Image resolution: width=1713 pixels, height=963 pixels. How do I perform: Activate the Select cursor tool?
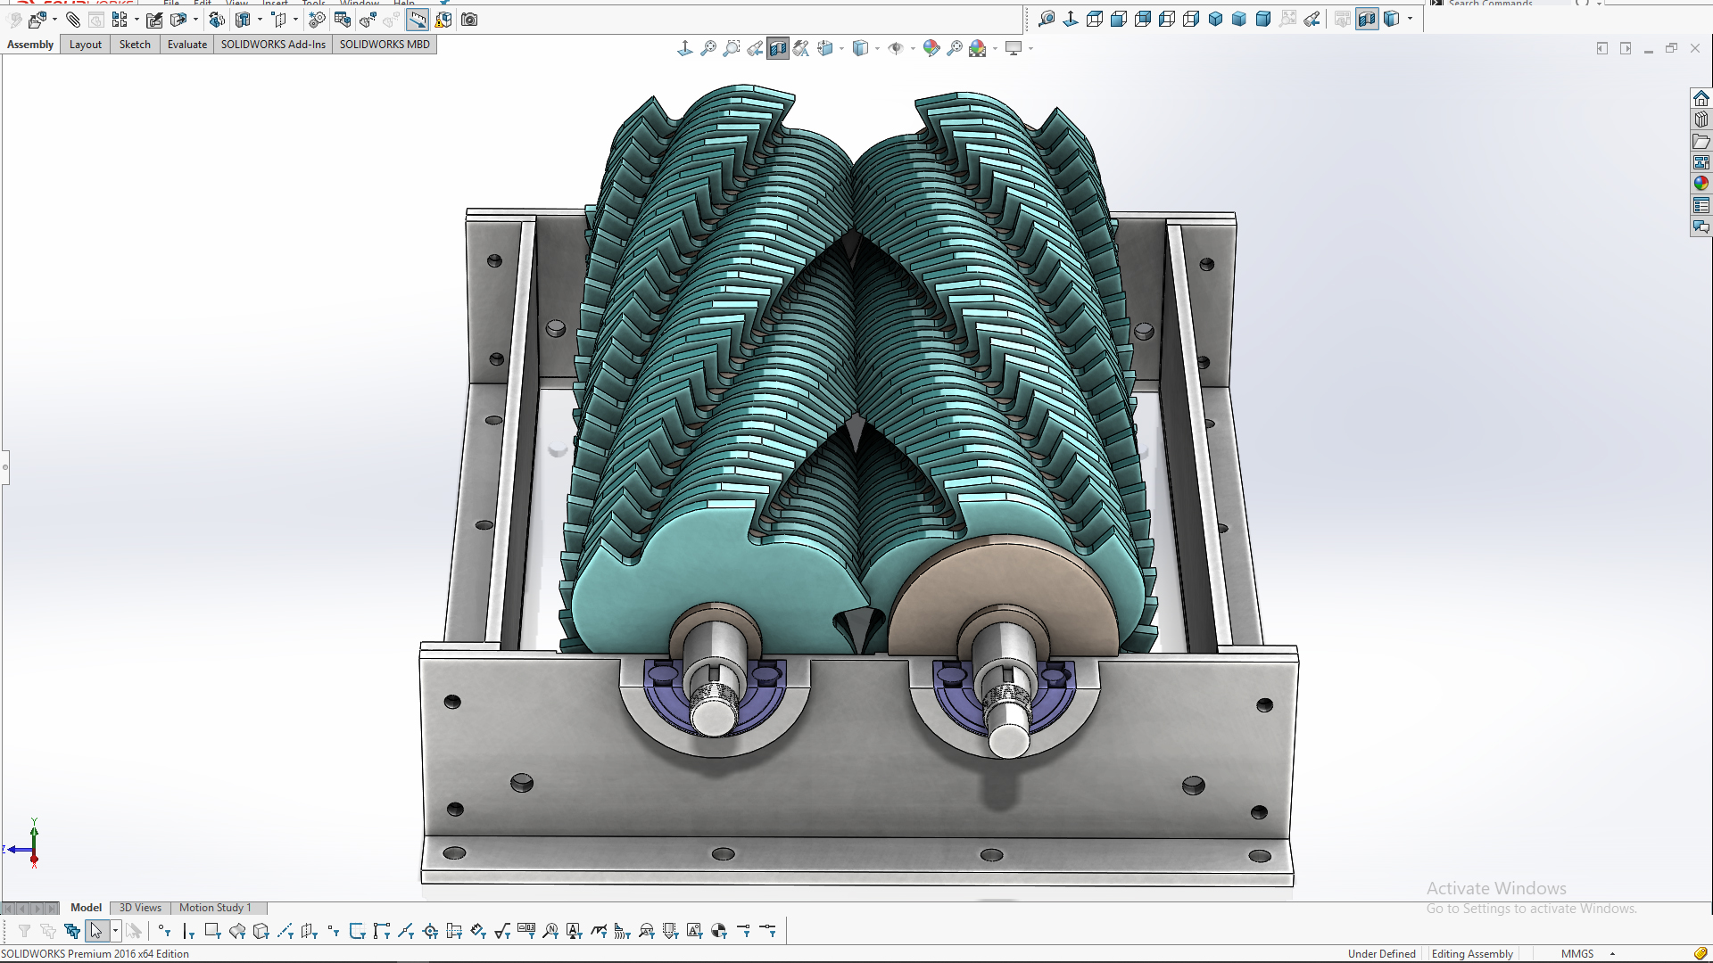(96, 931)
